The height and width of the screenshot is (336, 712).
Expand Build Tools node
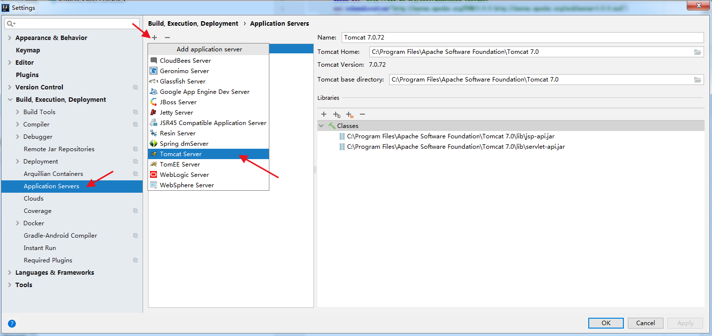18,112
